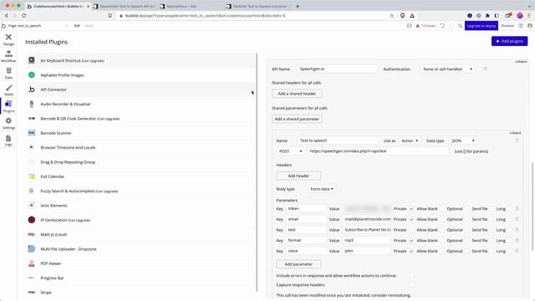
Task: Click the purple browser profile avatar
Action: 520,16
